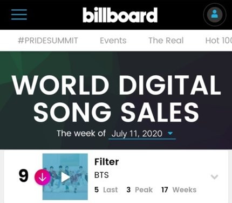Play the Filter song preview

[65, 177]
